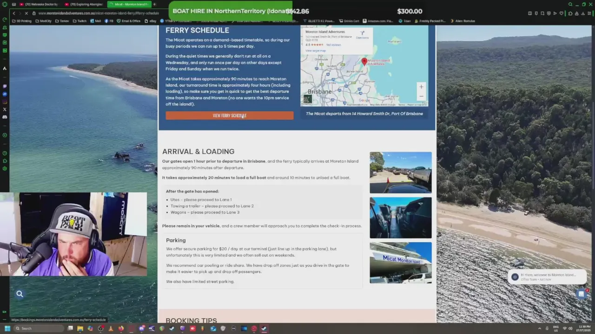Open the vehicles loaded on ferry photo
Screen dimensions: 595x334
[401, 218]
